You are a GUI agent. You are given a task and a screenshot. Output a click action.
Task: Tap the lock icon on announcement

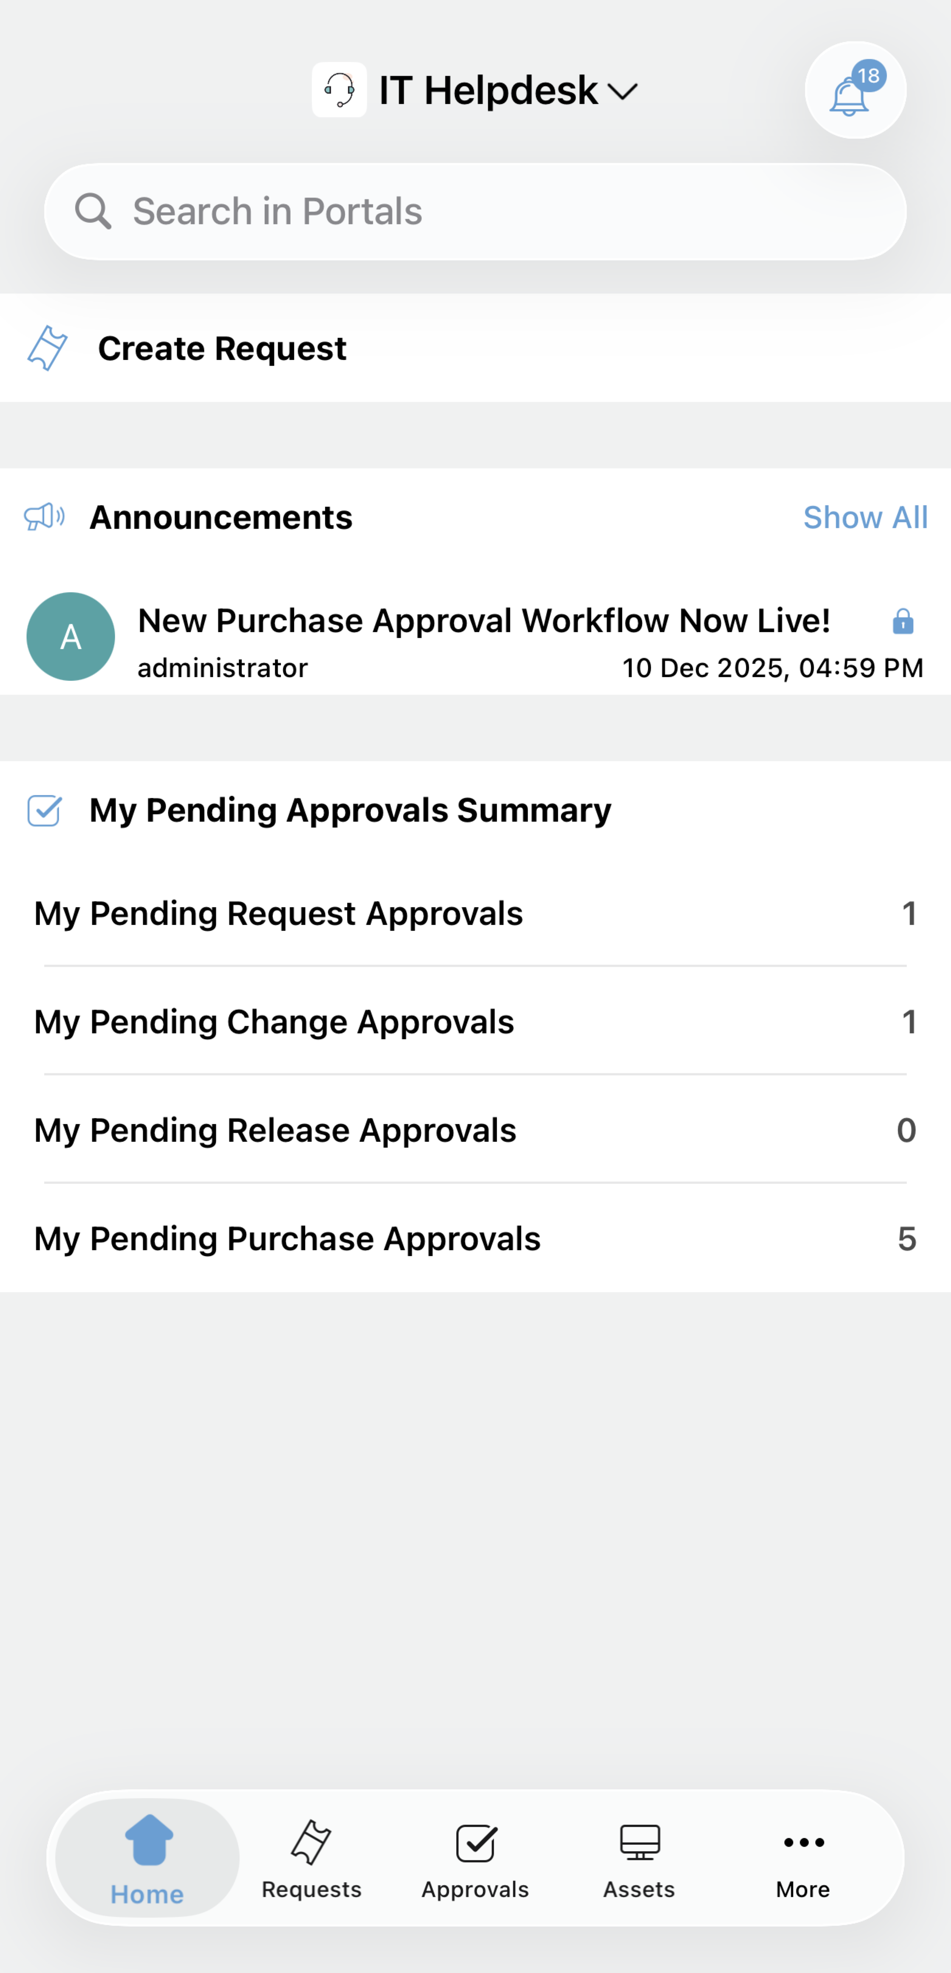[903, 621]
